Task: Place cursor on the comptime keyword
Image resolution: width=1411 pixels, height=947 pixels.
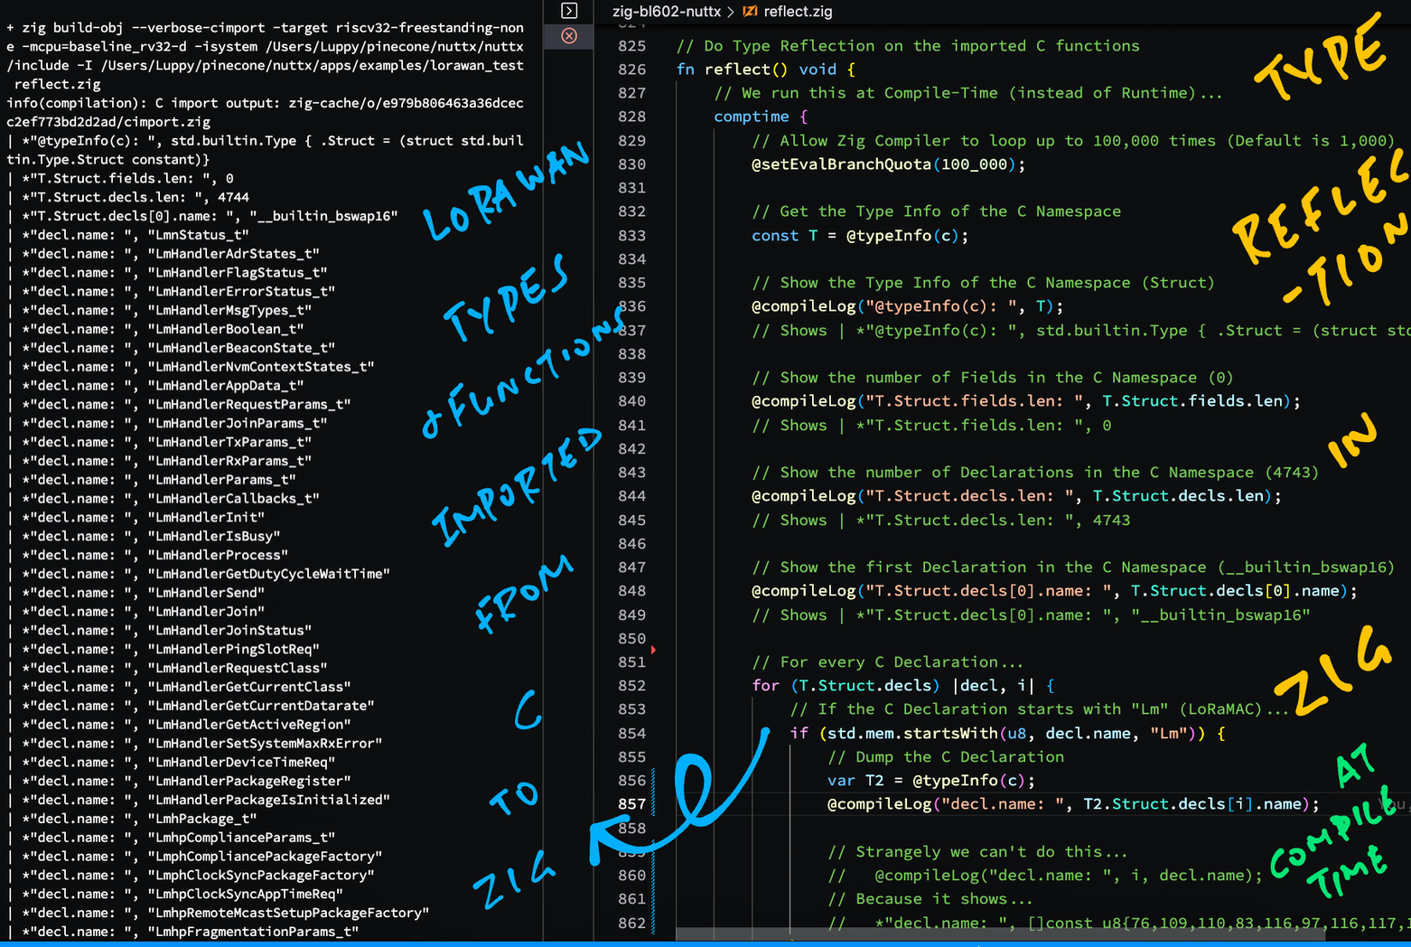Action: (751, 117)
